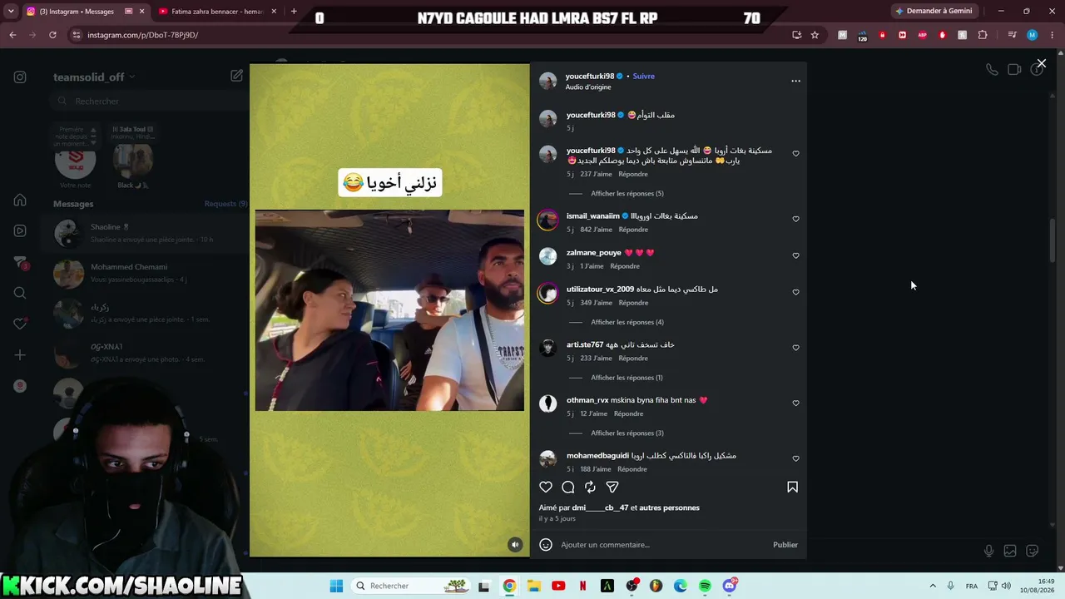Expand the 4 replies under utilizatour_vx_2009's comment
This screenshot has width=1065, height=599.
click(x=627, y=322)
